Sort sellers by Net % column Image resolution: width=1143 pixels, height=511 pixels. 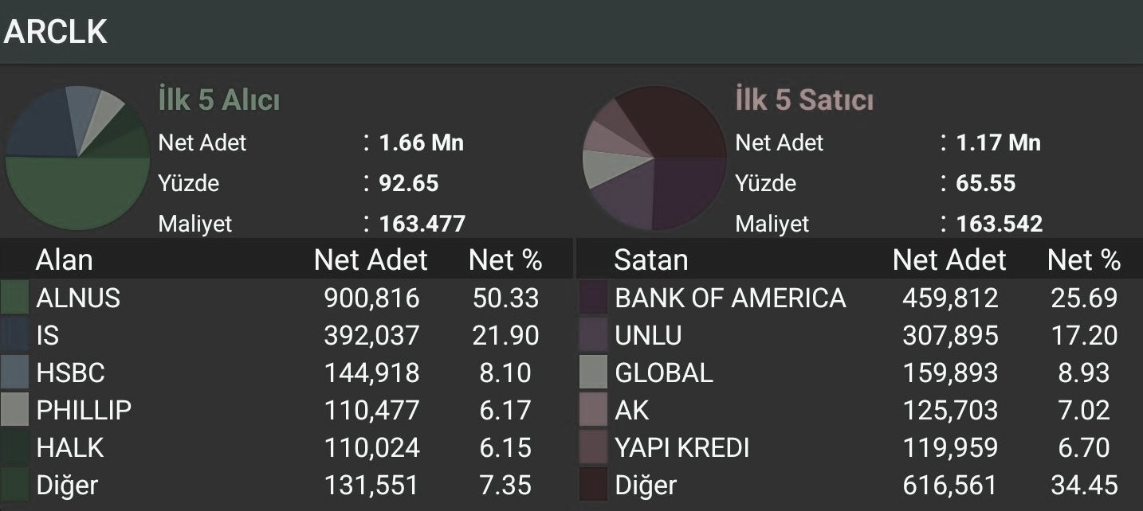[1084, 260]
